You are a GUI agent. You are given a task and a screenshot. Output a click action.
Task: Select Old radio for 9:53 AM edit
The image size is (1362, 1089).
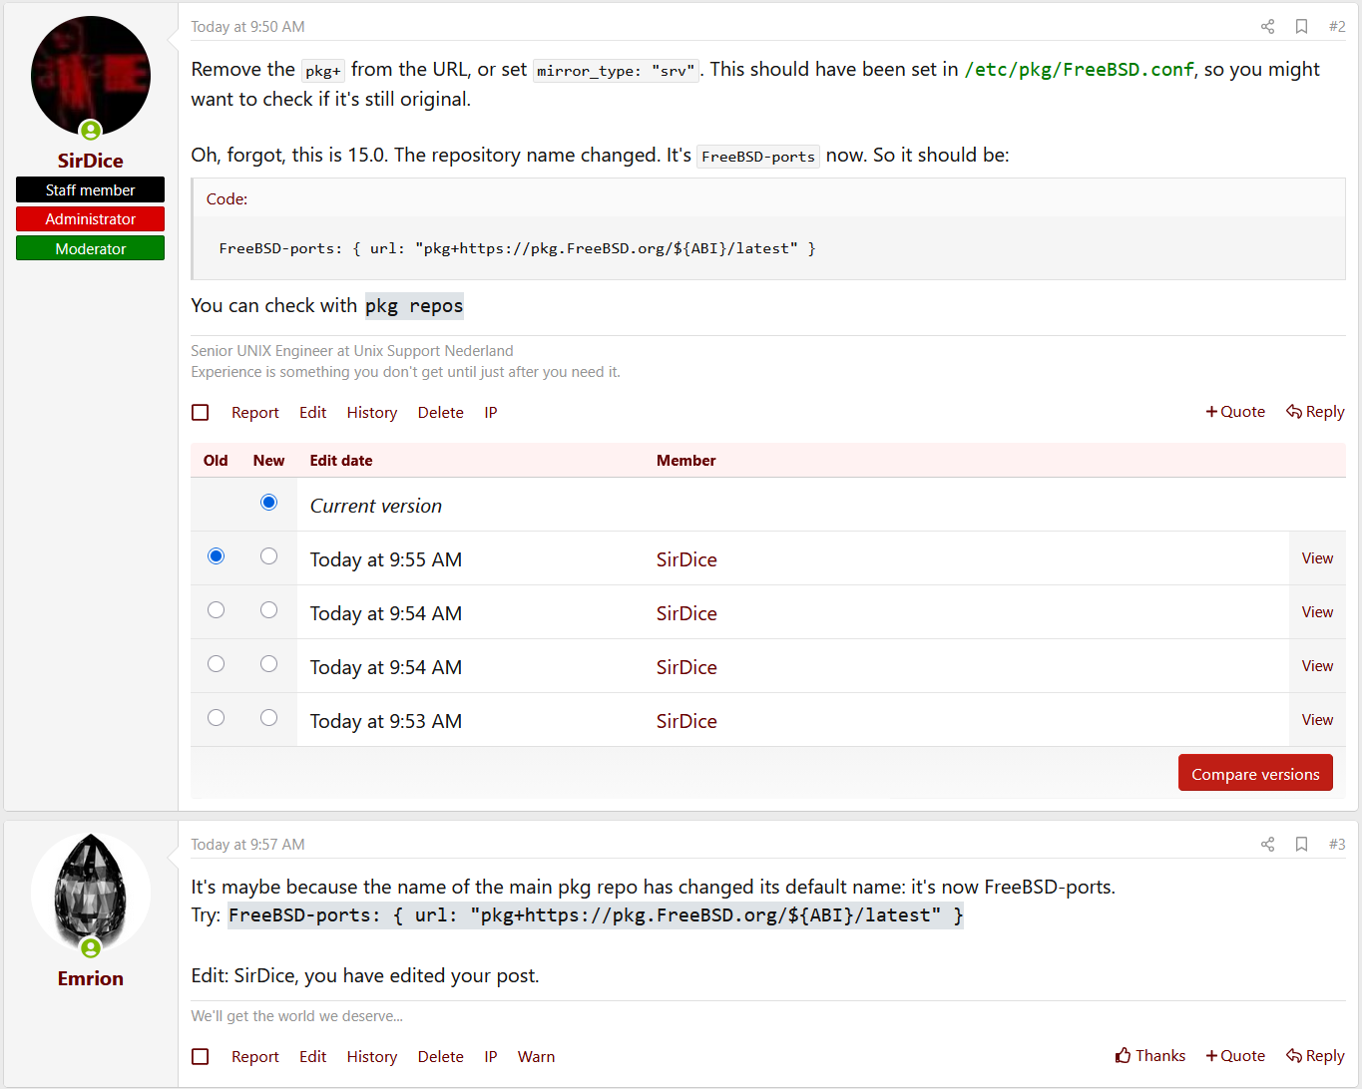point(217,718)
